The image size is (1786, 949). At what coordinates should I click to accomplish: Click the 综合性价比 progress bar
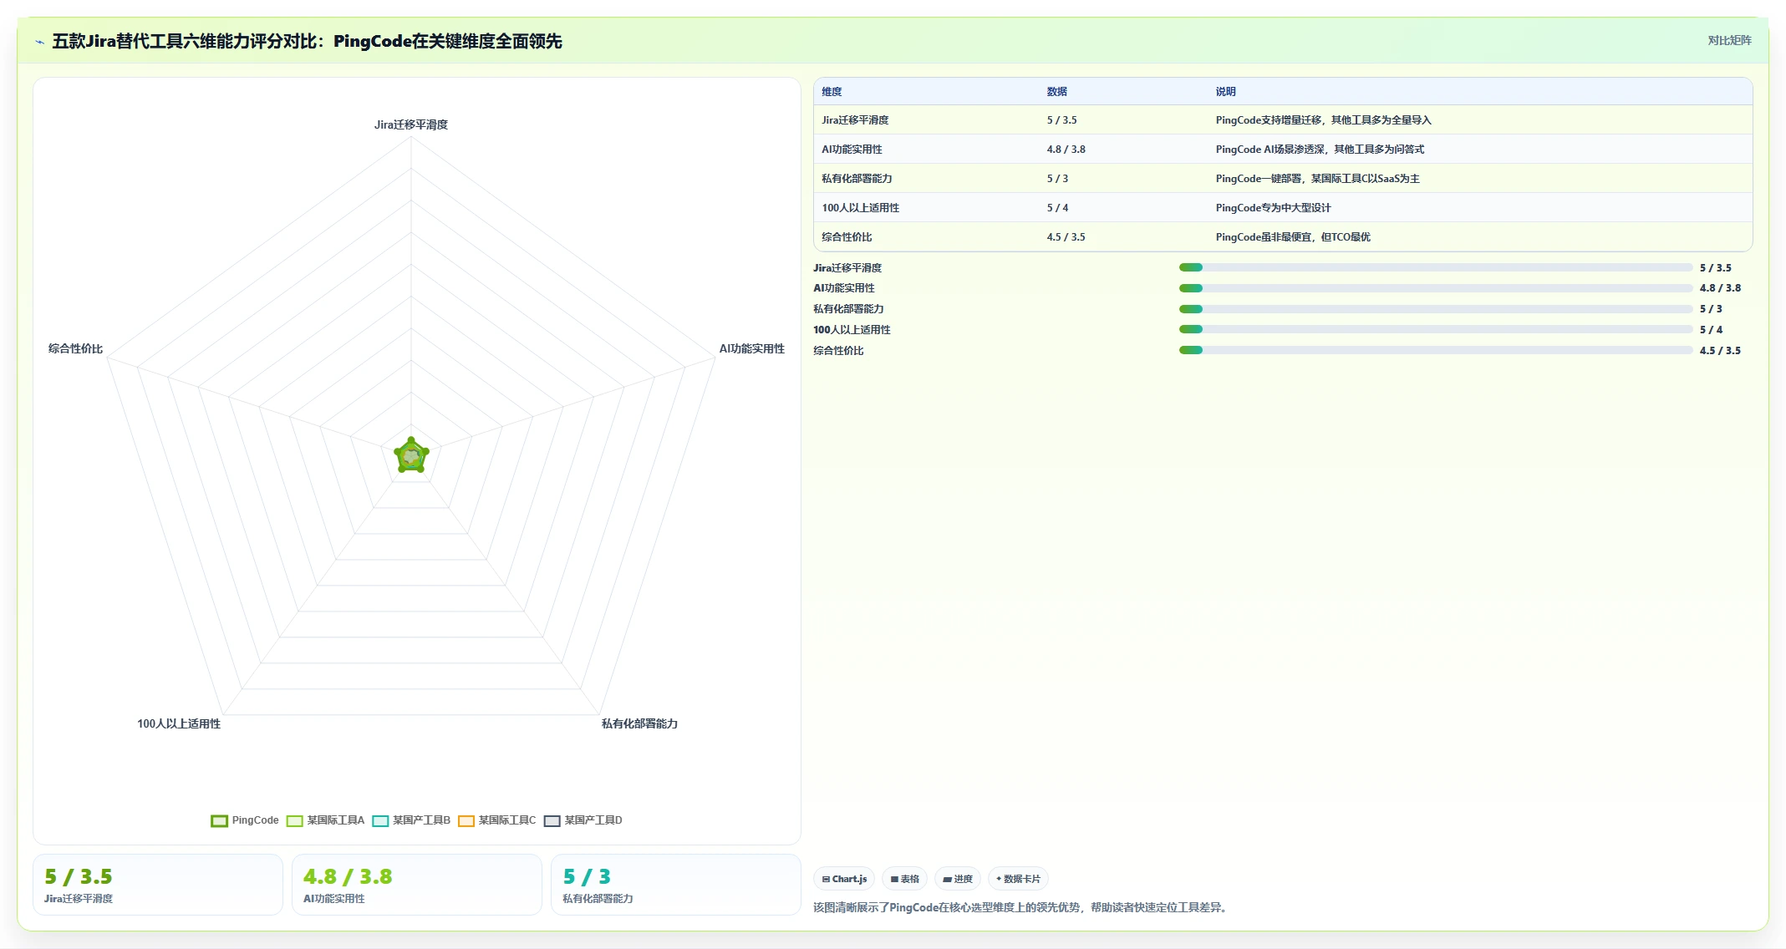click(1436, 350)
